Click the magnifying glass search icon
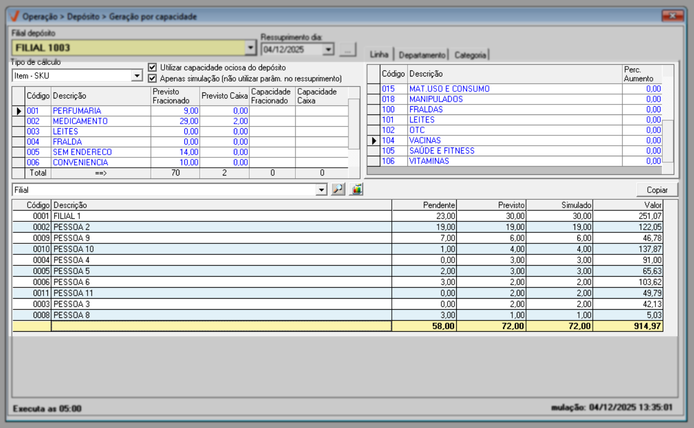This screenshot has height=428, width=694. pos(338,190)
